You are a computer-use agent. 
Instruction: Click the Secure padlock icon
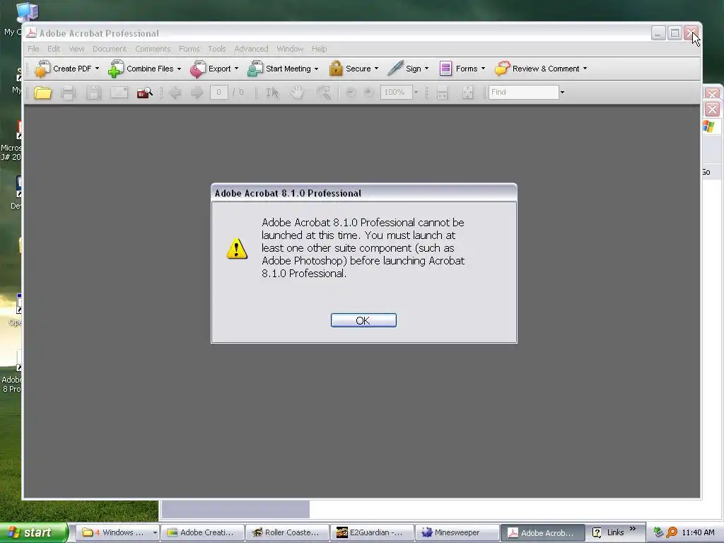(336, 69)
